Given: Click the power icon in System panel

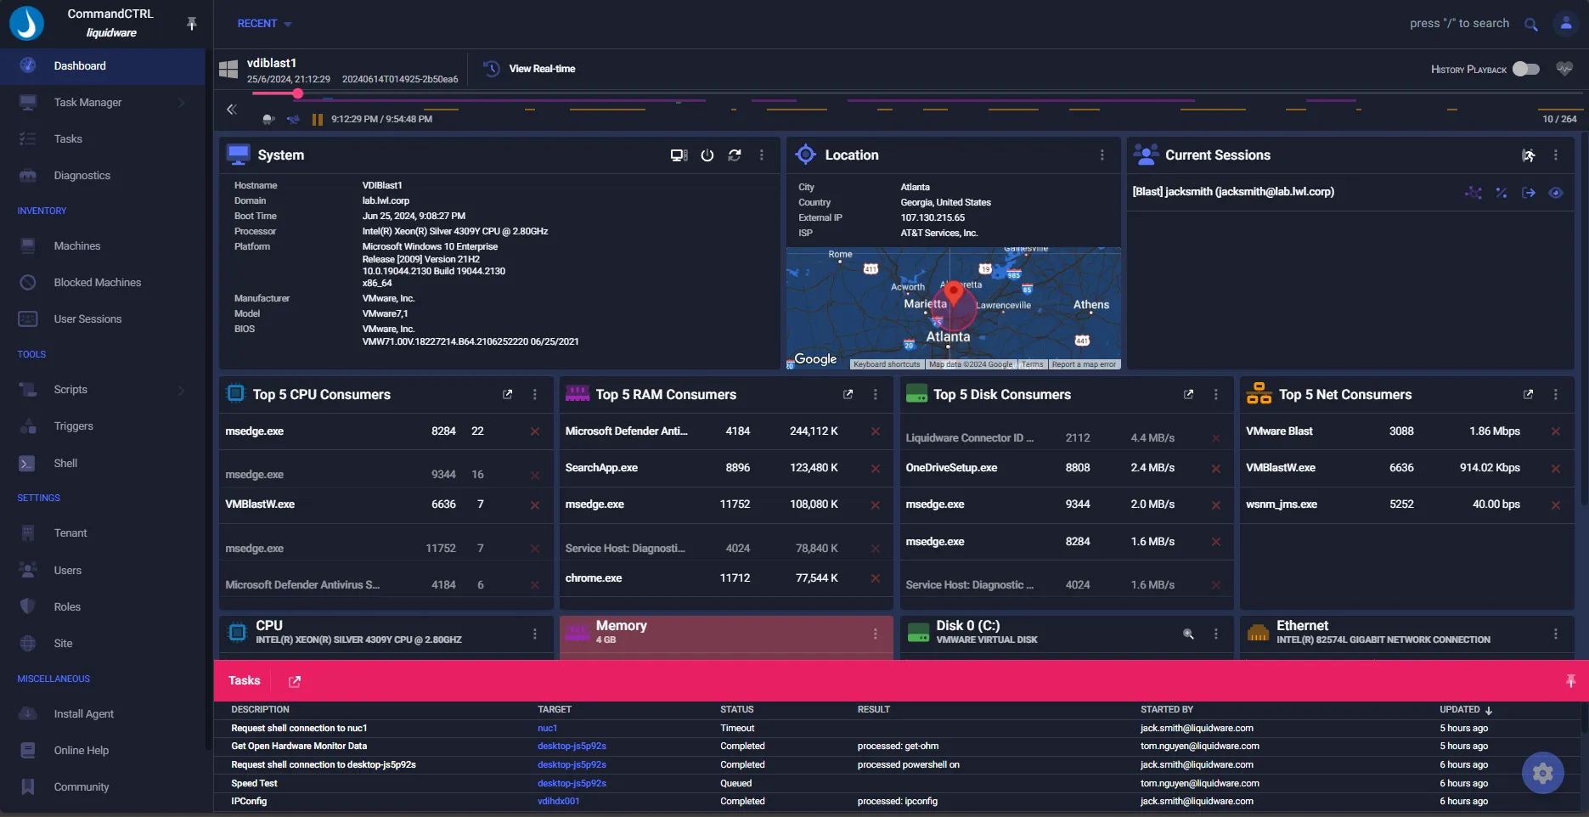Looking at the screenshot, I should pos(707,155).
